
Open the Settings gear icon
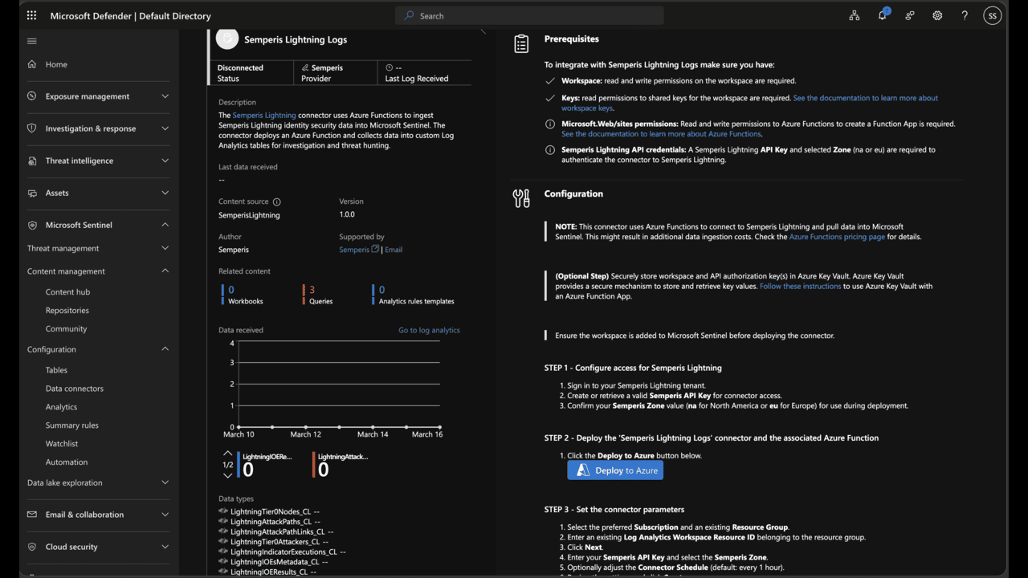(937, 15)
